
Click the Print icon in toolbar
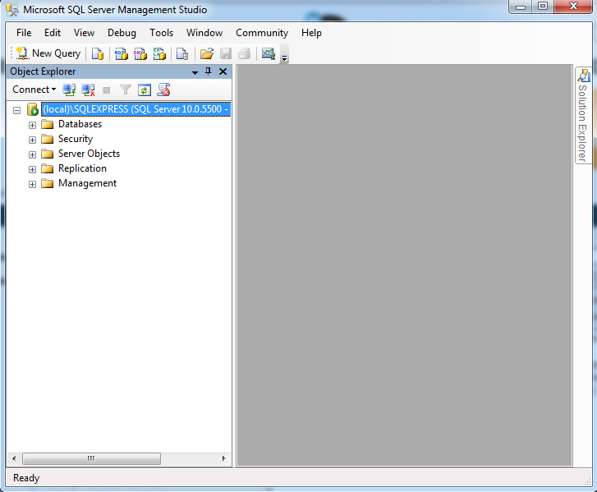245,53
